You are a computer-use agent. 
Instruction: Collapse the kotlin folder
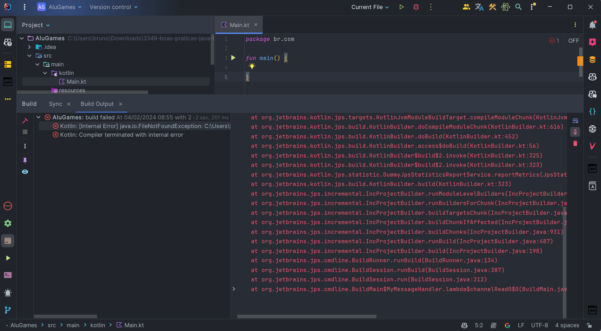click(45, 73)
